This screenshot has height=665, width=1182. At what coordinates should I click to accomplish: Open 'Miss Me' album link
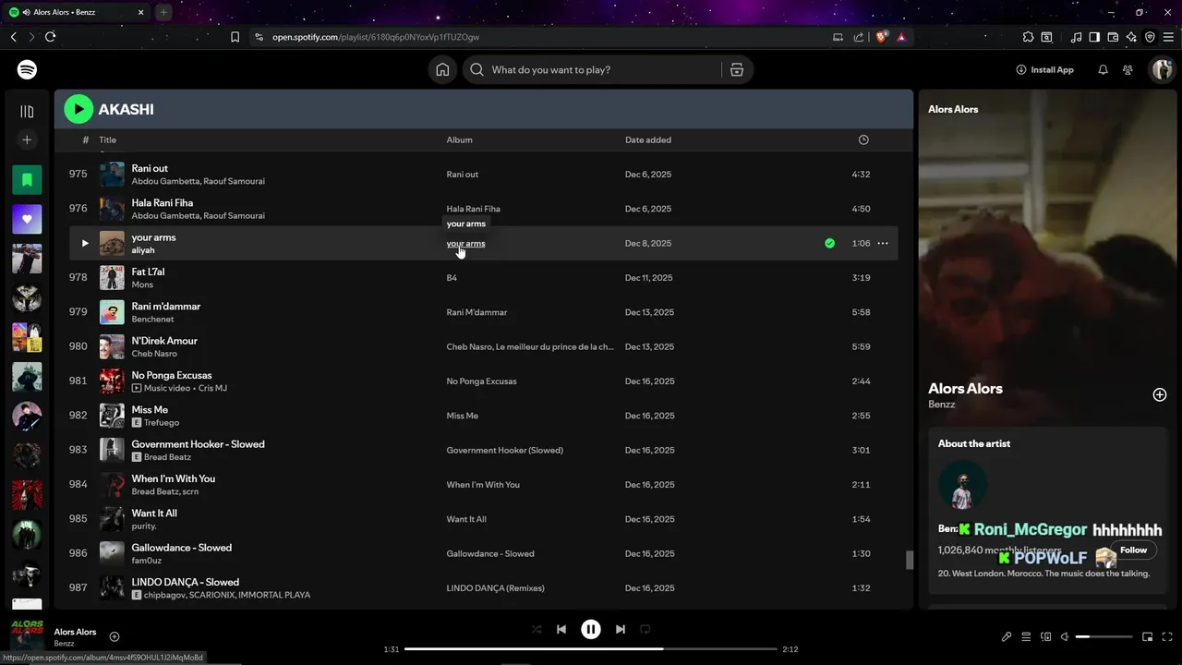pos(462,416)
